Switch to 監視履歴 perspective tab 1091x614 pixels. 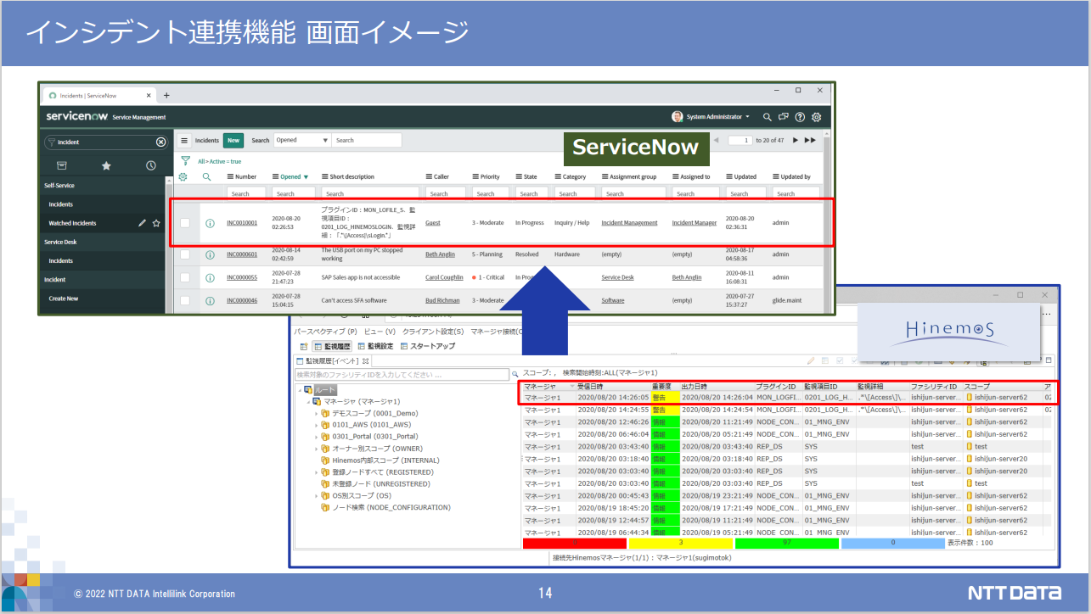tap(332, 347)
